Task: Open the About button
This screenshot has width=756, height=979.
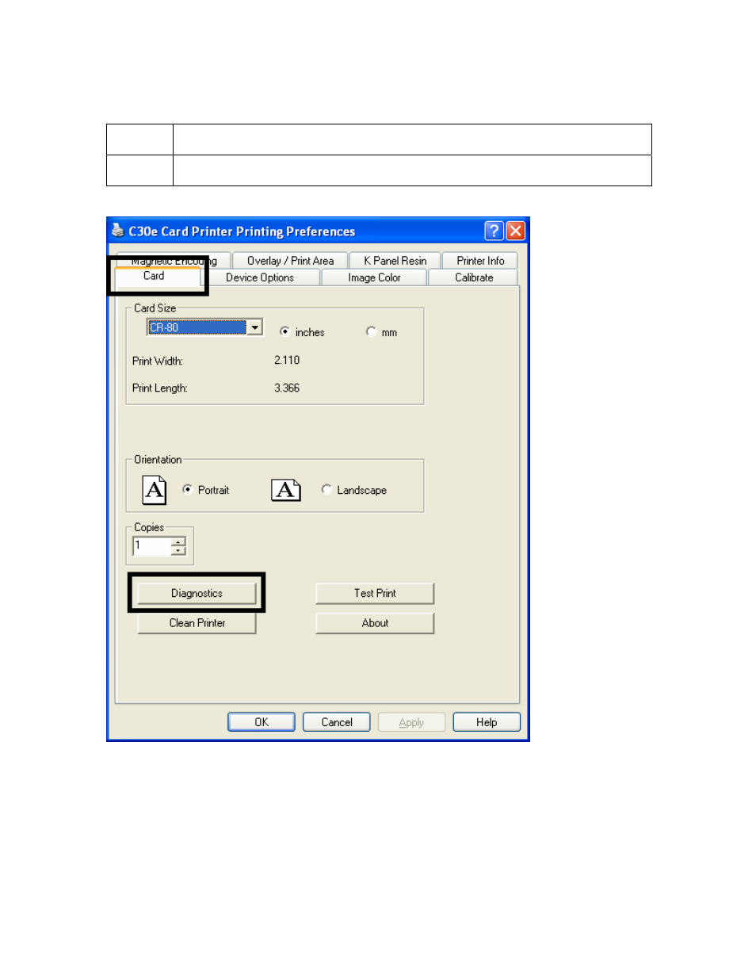Action: 375,623
